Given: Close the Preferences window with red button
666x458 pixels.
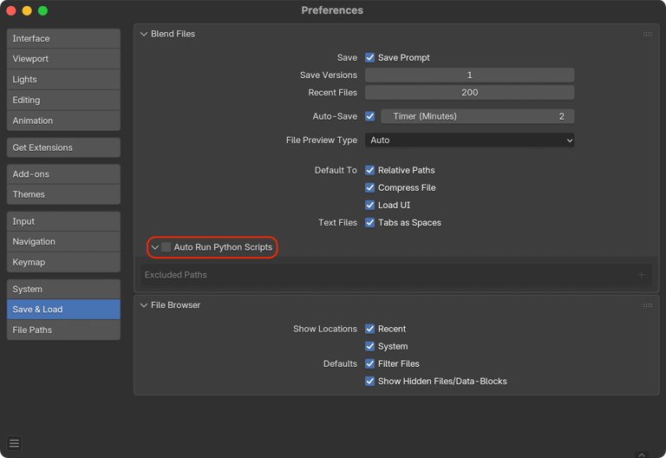Looking at the screenshot, I should point(11,10).
